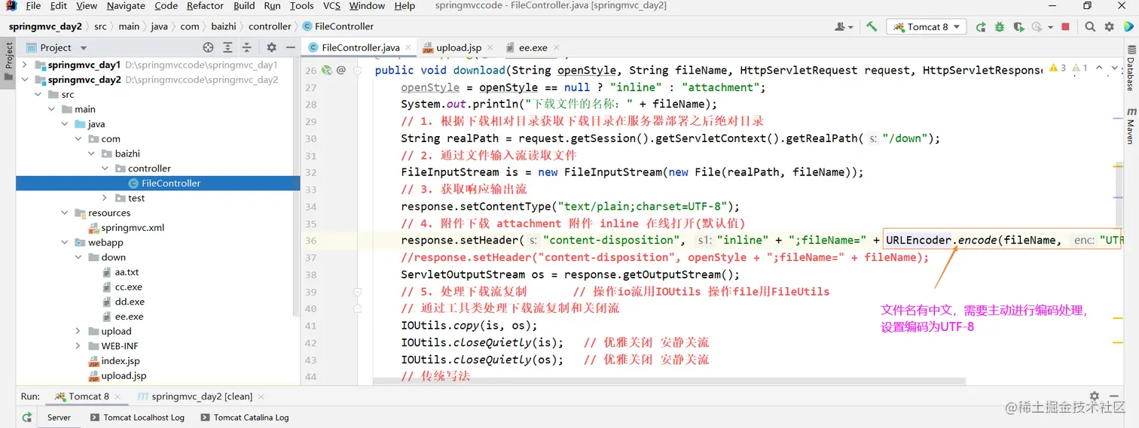Image resolution: width=1139 pixels, height=428 pixels.
Task: Open the VCS menu
Action: [x=331, y=6]
